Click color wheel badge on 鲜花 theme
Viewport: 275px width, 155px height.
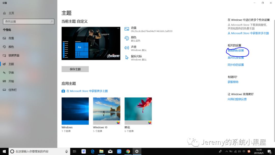pyautogui.click(x=150, y=123)
